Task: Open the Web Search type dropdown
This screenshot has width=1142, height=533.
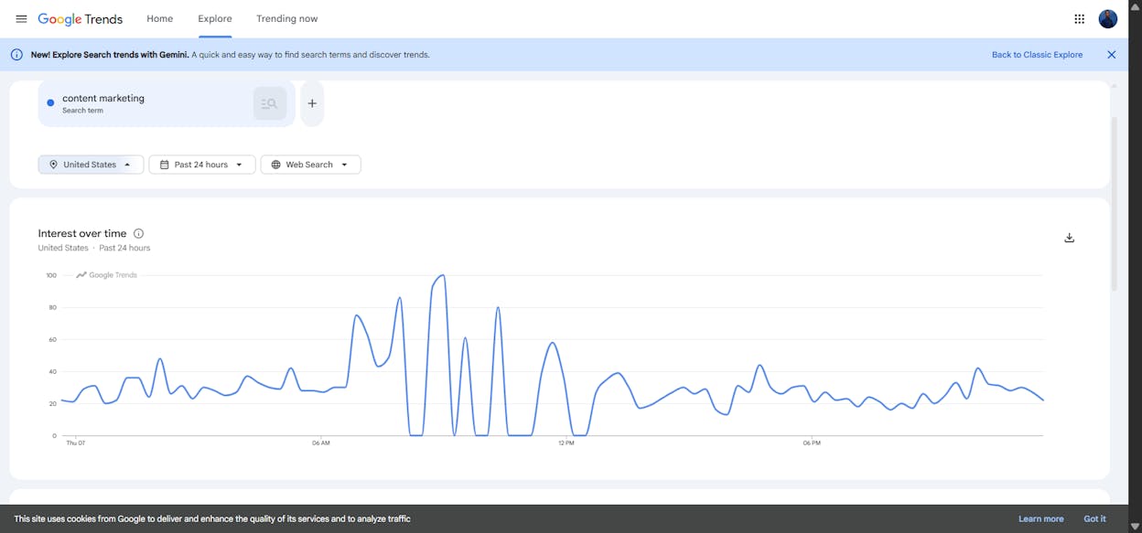Action: (x=311, y=165)
